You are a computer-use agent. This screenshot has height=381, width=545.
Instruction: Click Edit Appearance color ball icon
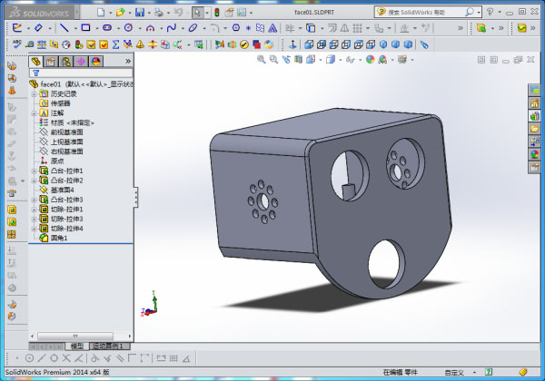click(x=371, y=60)
